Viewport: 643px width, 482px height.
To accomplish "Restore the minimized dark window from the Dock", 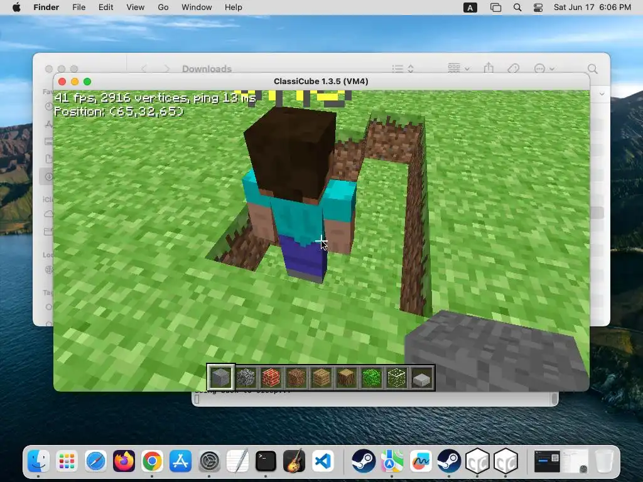I will coord(547,461).
